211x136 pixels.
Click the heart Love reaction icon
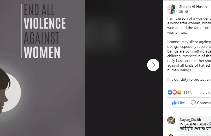point(174,92)
